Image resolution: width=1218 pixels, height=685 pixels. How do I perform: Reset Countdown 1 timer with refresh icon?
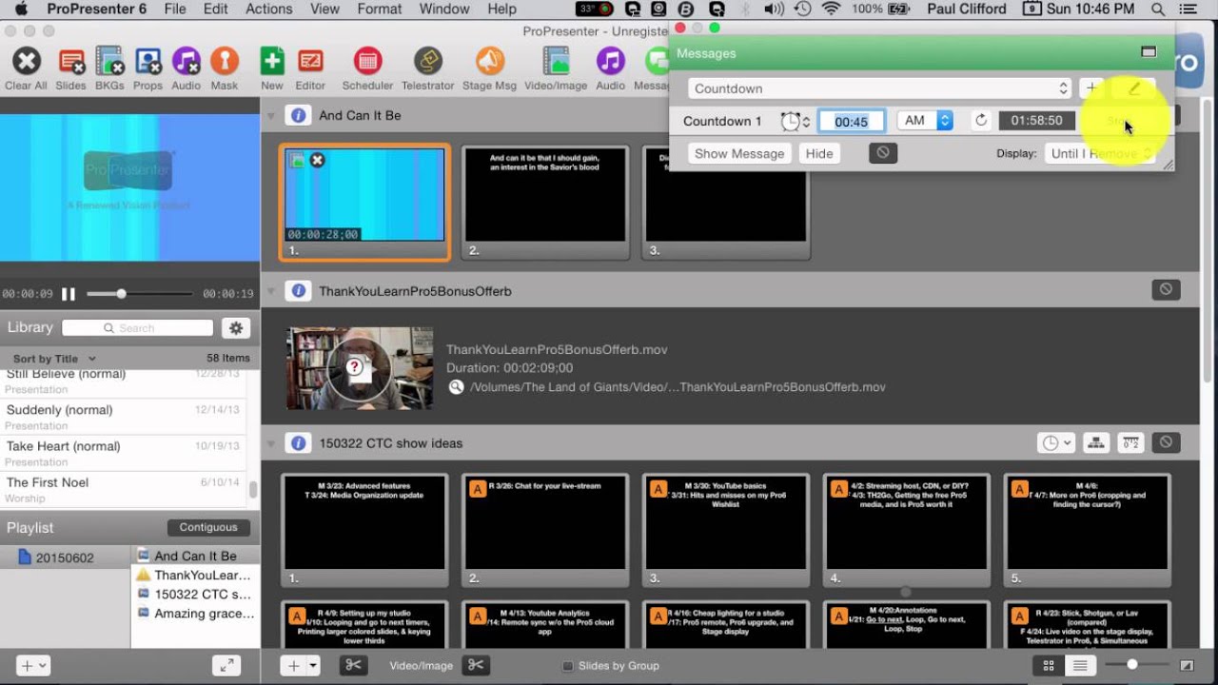point(981,121)
